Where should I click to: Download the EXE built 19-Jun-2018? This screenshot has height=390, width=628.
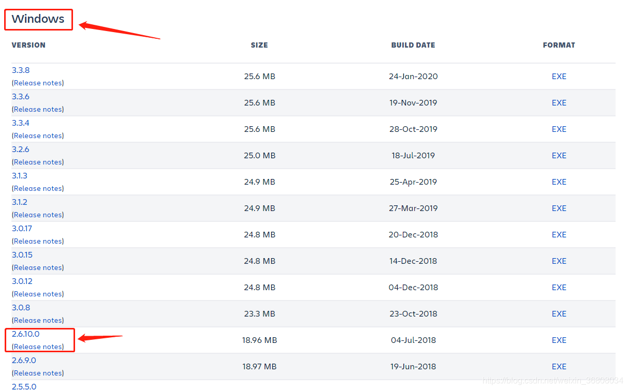559,366
